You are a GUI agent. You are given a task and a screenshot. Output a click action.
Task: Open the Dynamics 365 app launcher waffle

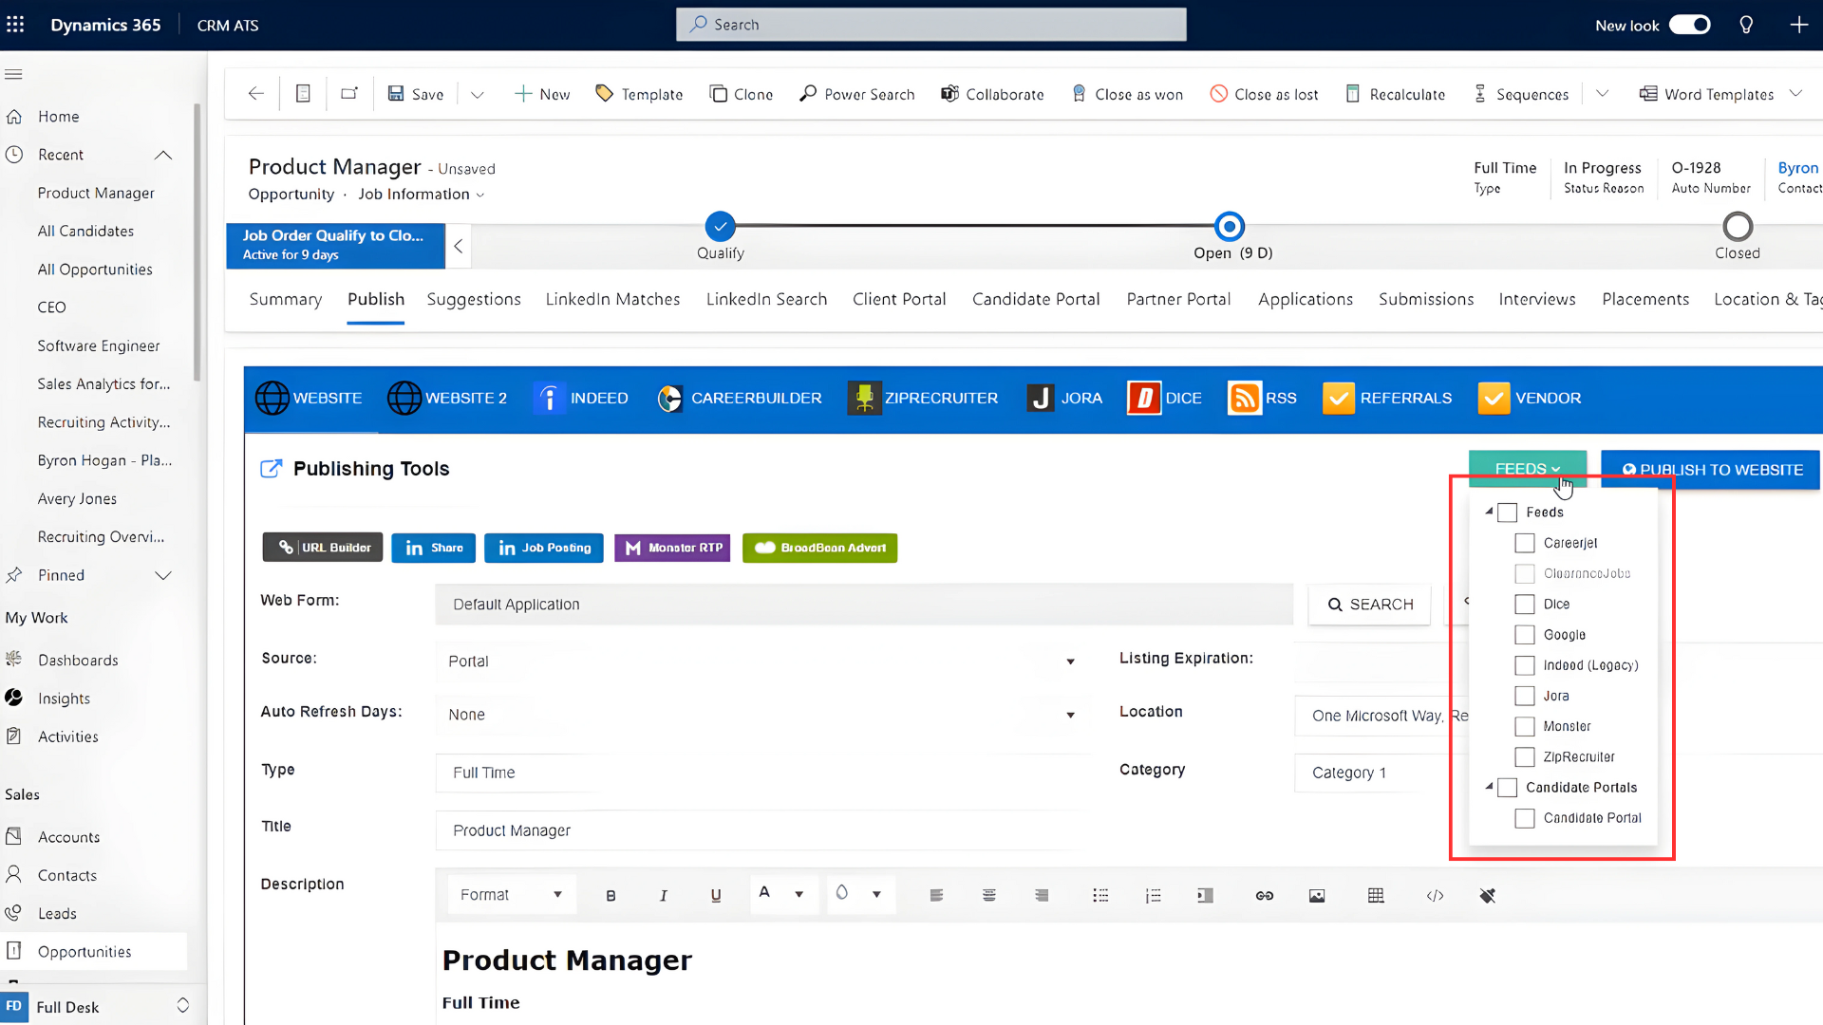pyautogui.click(x=15, y=25)
